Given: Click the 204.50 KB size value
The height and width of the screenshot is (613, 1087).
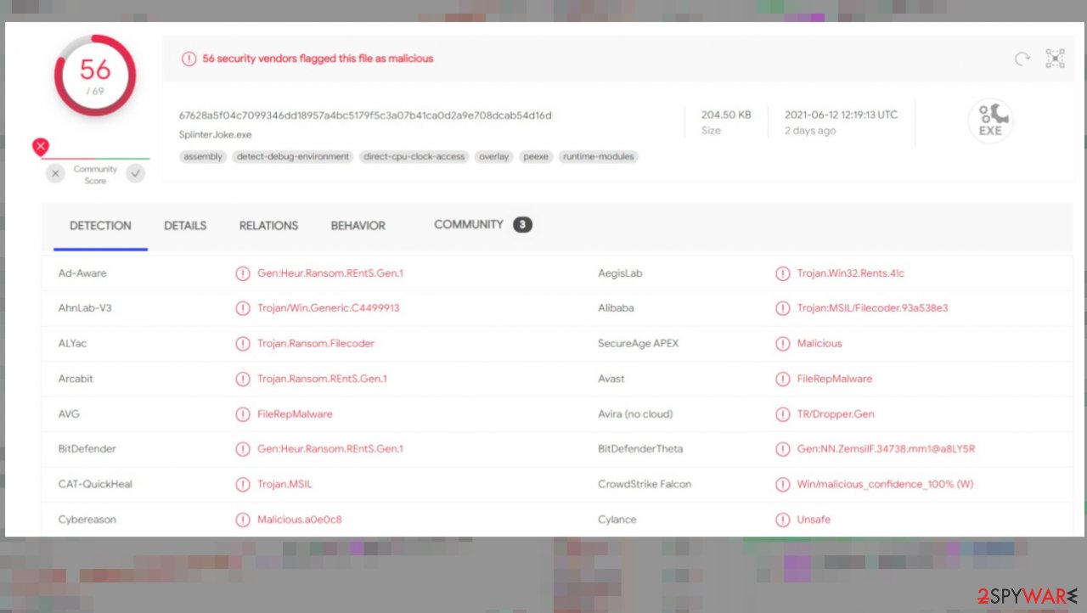Looking at the screenshot, I should point(725,115).
